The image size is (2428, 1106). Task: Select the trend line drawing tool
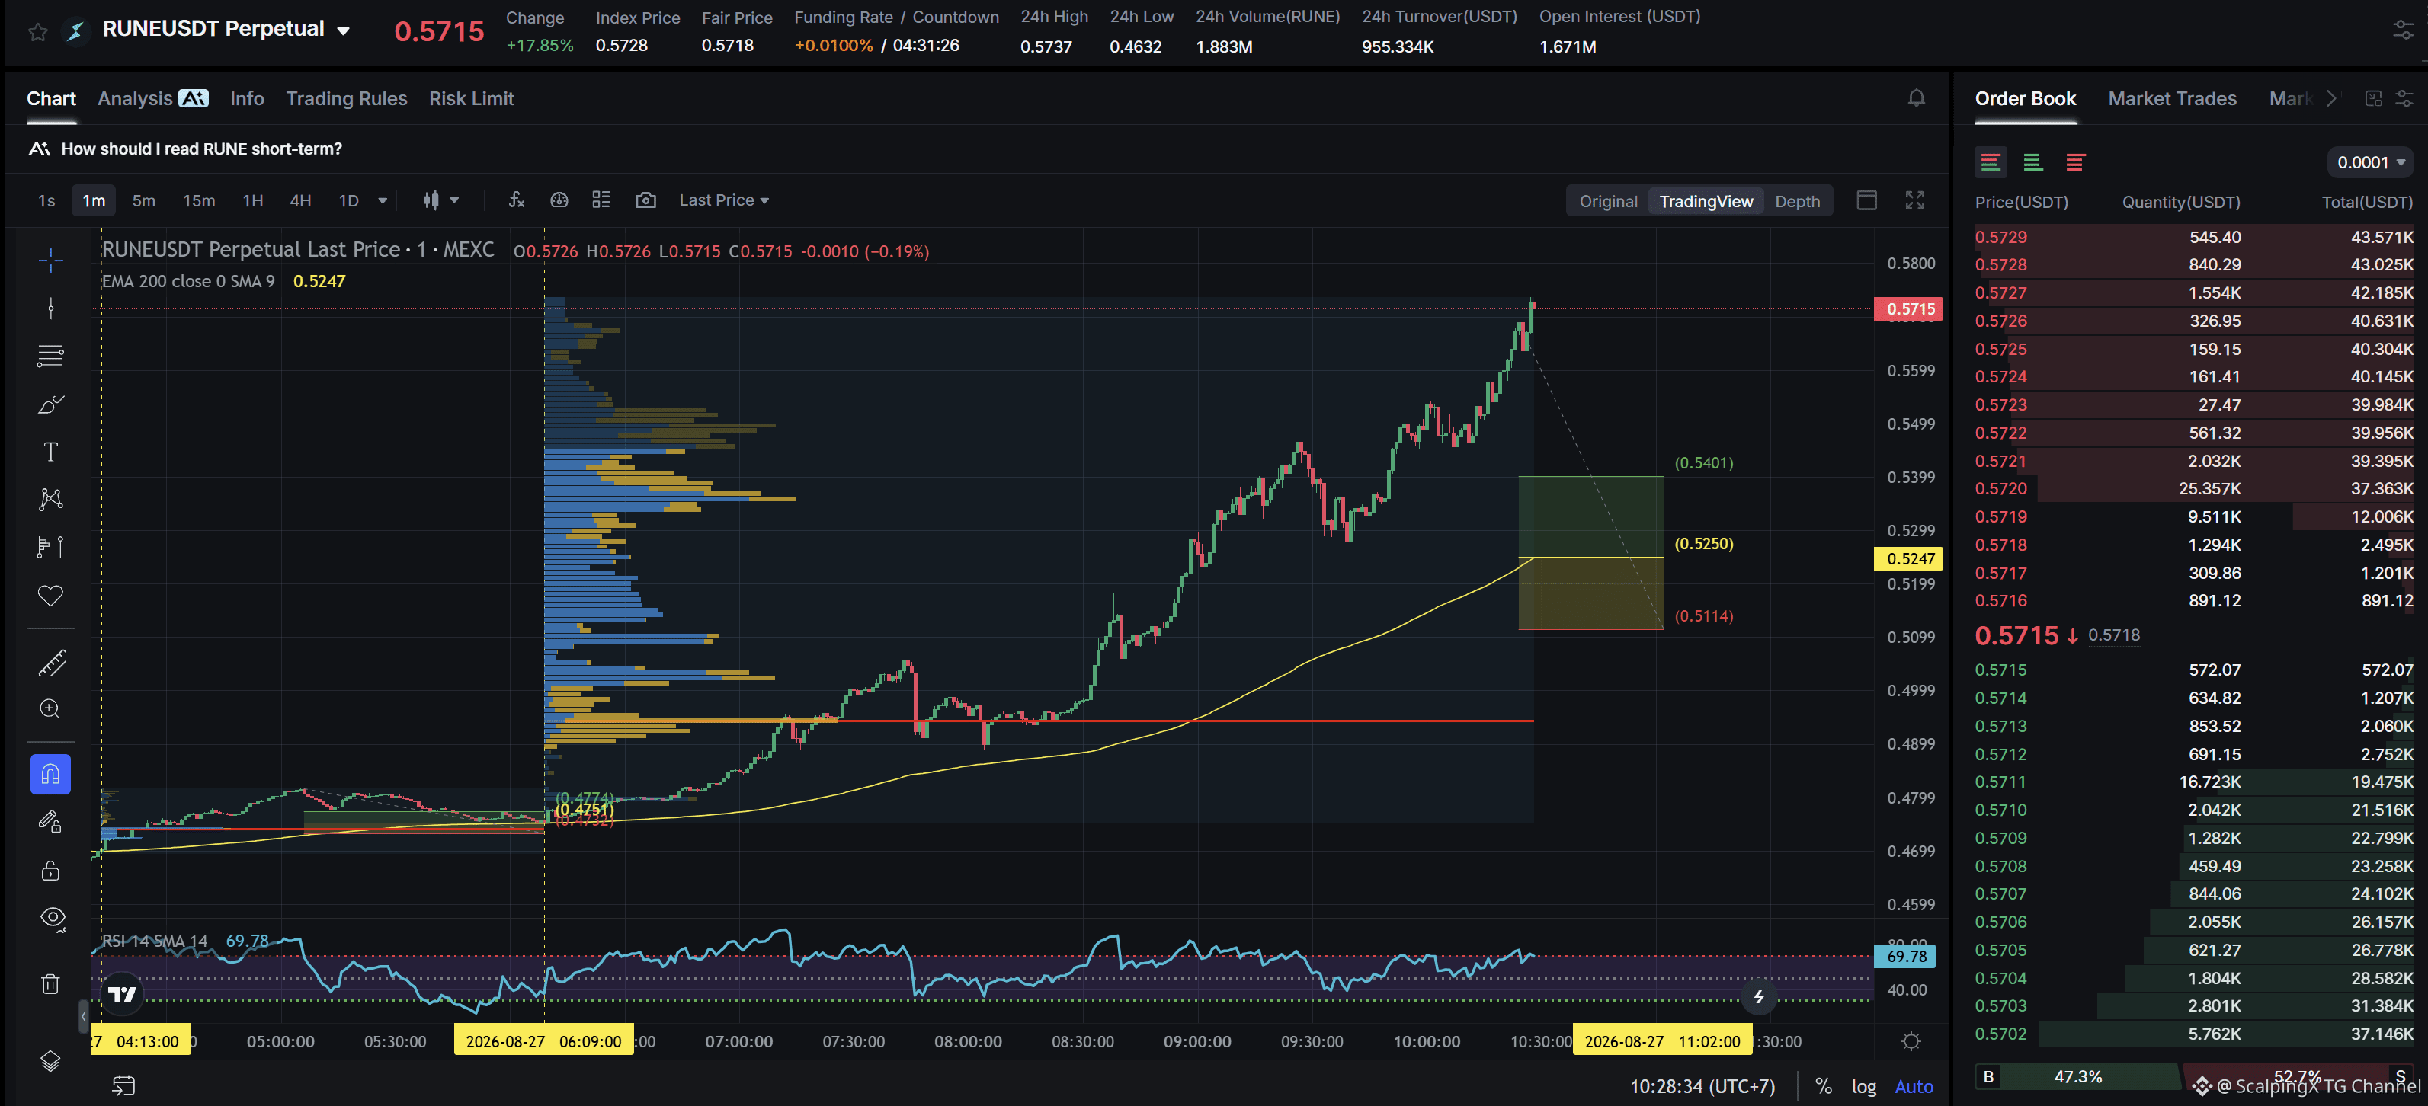tap(51, 308)
